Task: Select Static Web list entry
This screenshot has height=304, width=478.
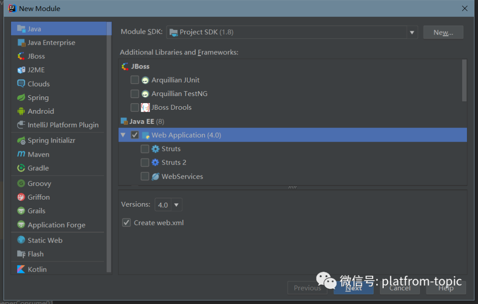Action: 59,240
